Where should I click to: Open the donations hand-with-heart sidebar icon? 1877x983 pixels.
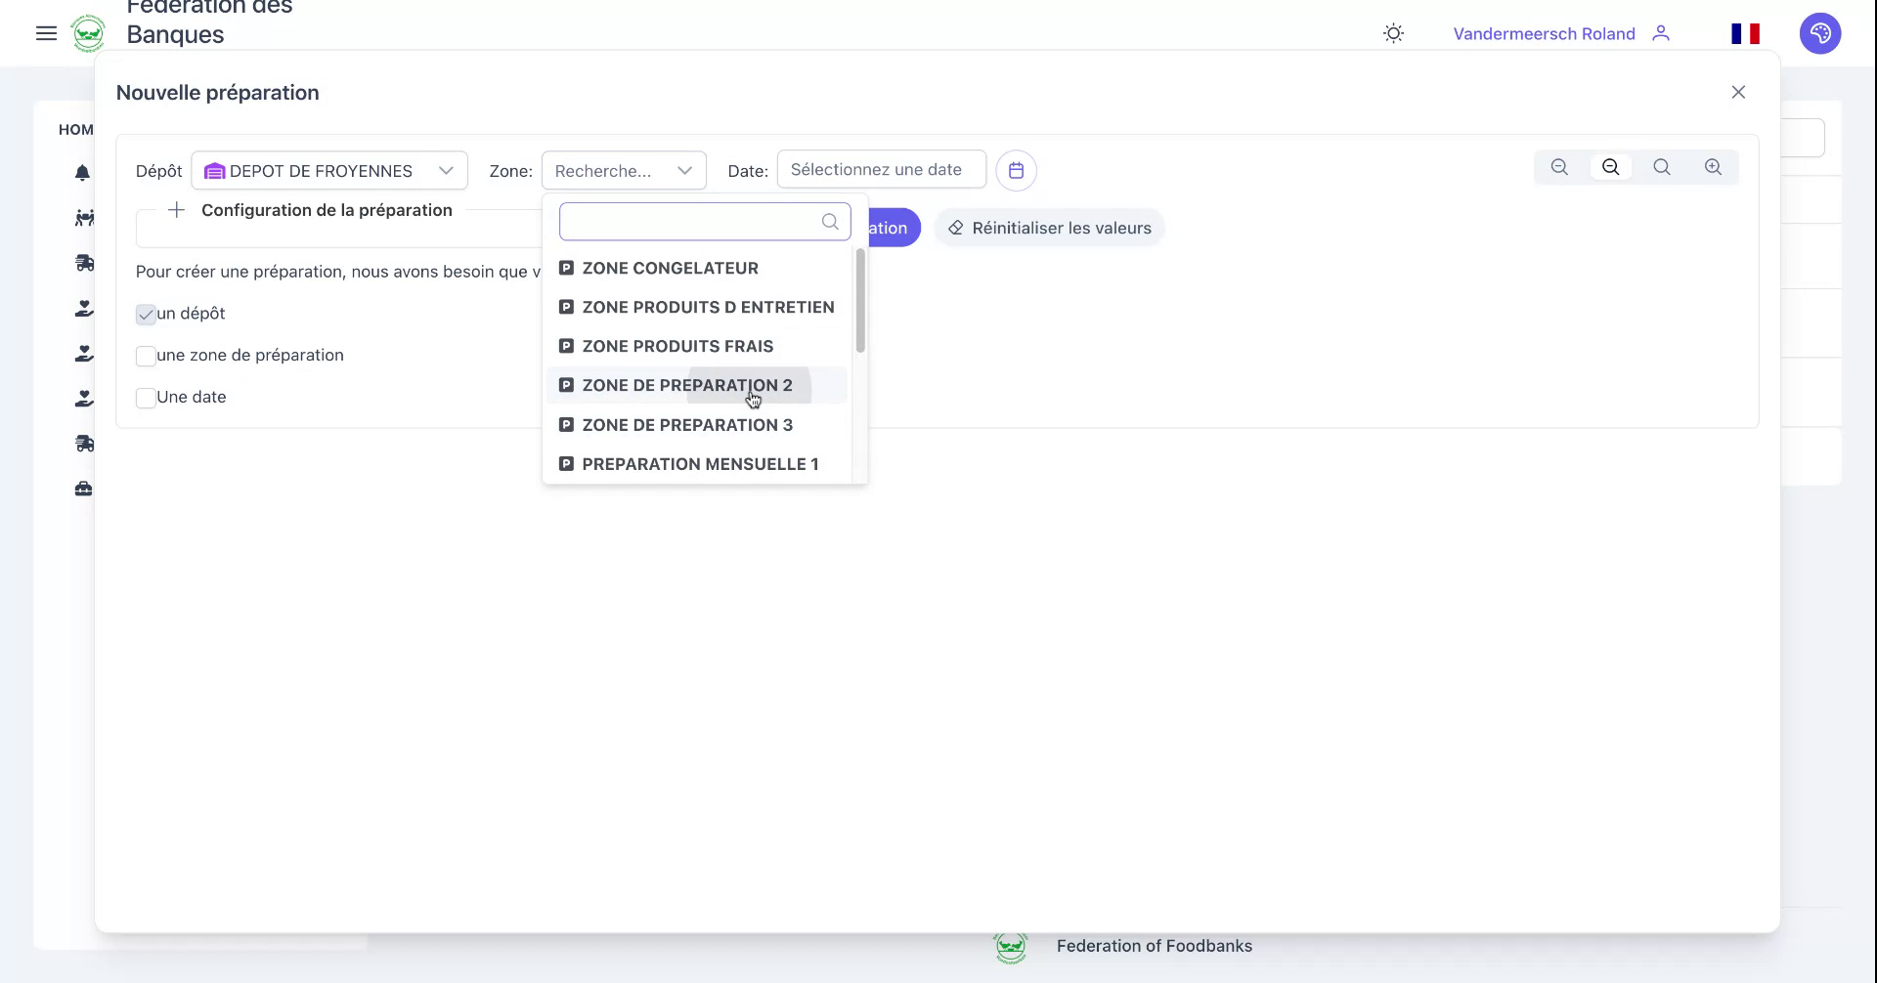83,308
